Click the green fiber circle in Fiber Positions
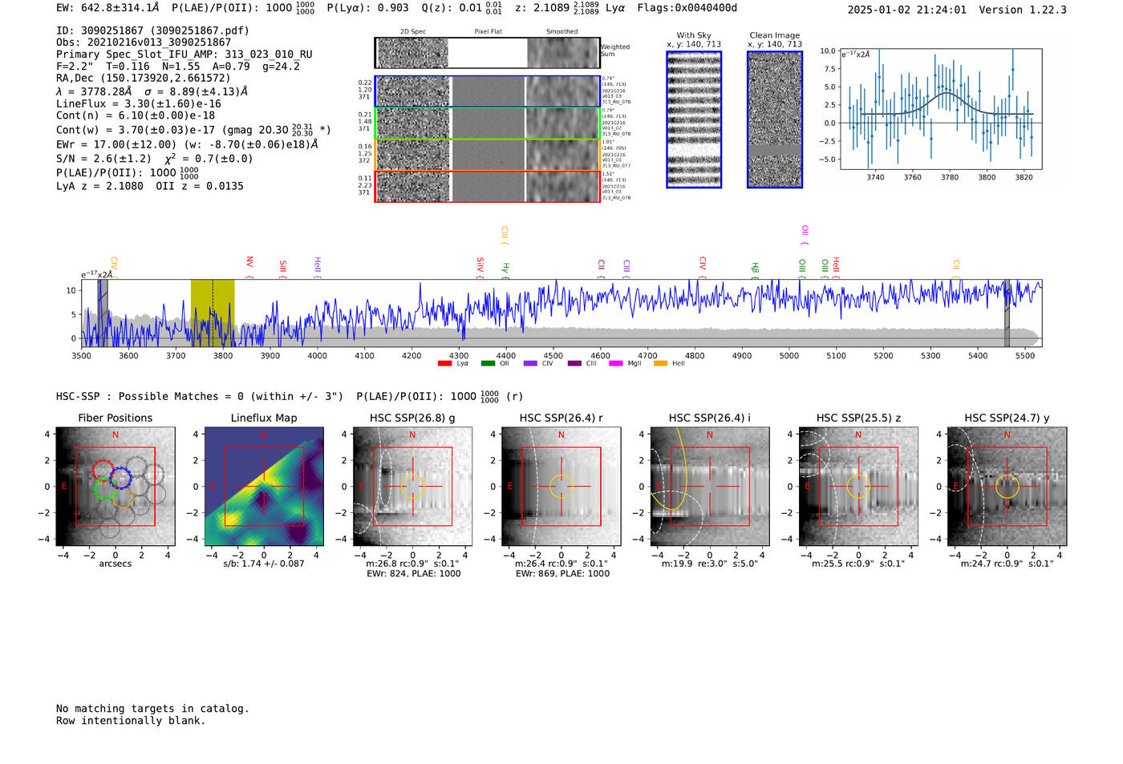This screenshot has width=1123, height=764. [x=105, y=489]
